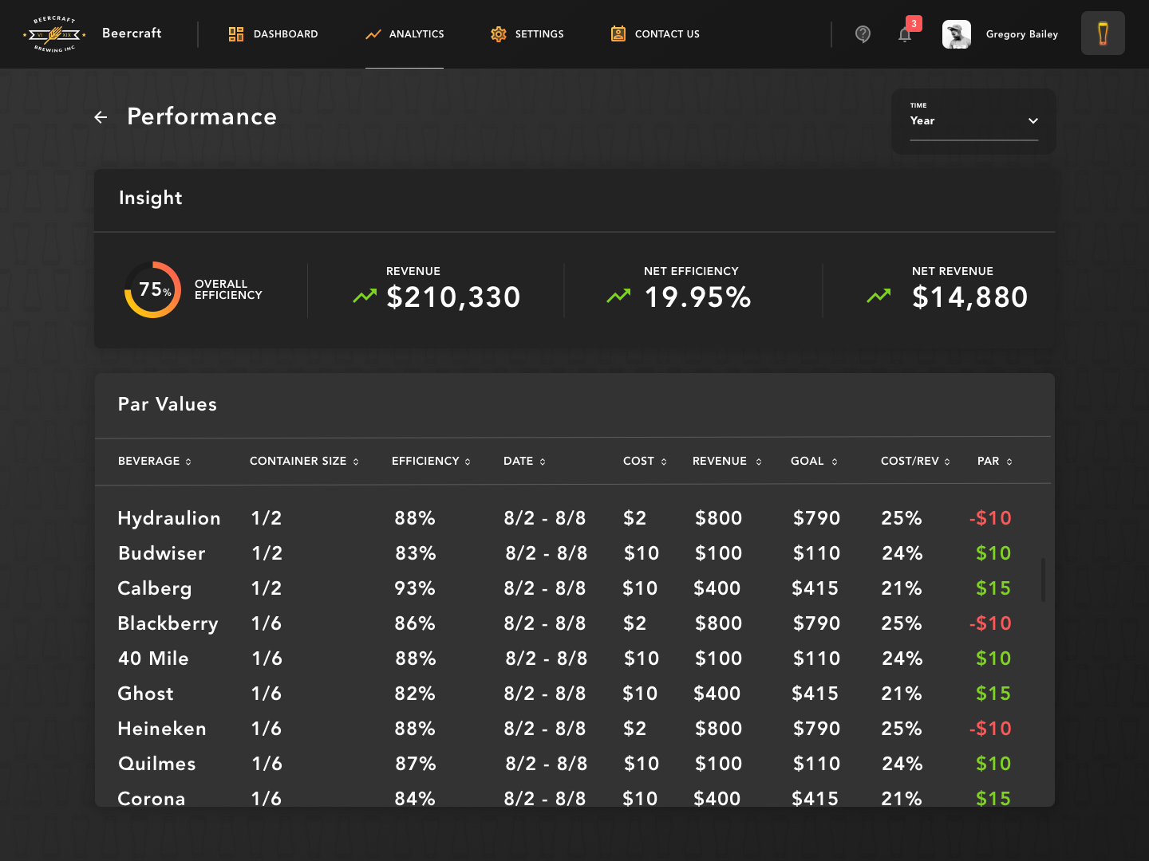This screenshot has width=1149, height=861.
Task: Sort by the Par column arrows
Action: 1009,462
